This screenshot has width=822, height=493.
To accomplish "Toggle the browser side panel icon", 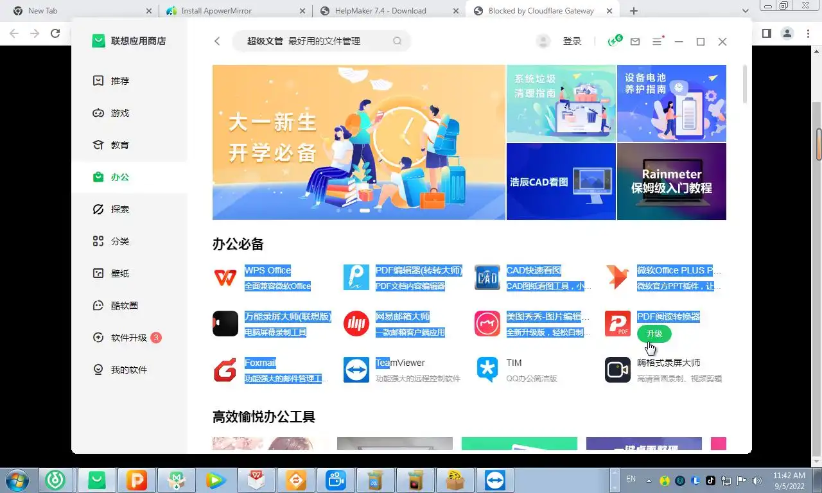I will coord(766,33).
